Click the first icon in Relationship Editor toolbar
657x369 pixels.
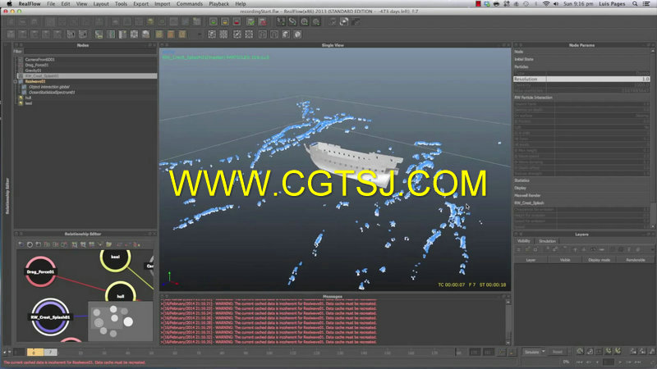21,244
